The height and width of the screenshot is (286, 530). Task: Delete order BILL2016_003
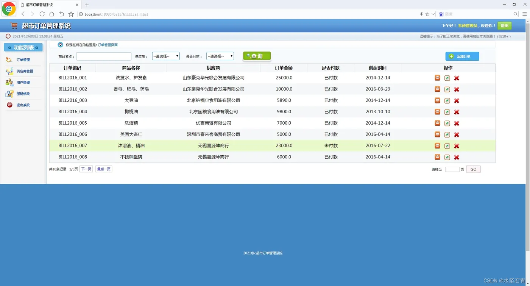tap(457, 101)
